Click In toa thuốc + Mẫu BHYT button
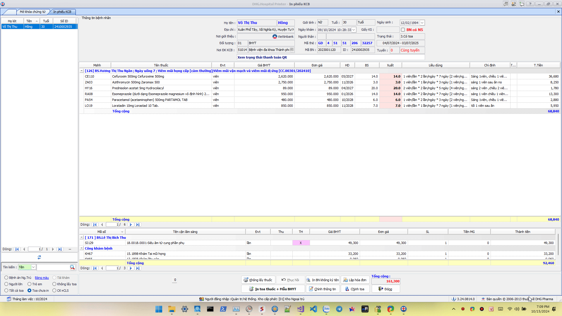 point(273,289)
